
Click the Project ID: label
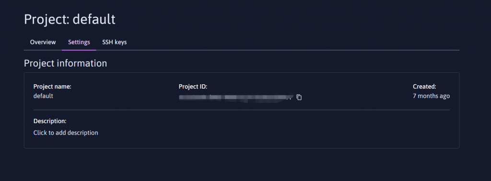coord(193,87)
